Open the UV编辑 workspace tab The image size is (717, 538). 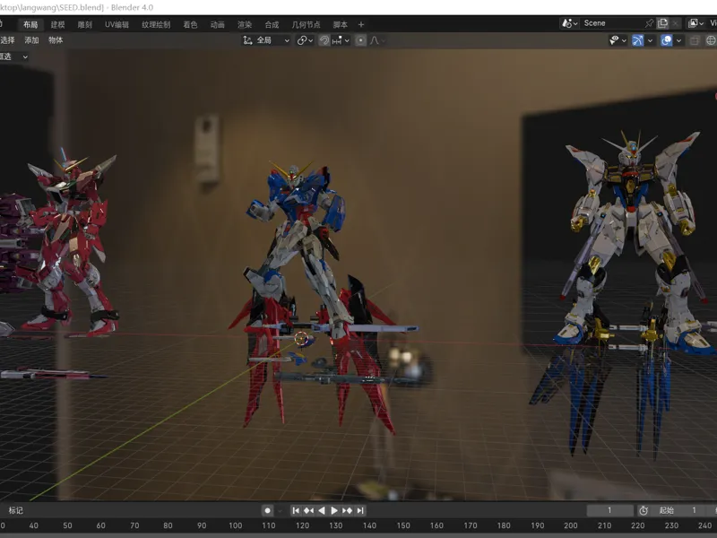click(x=117, y=25)
